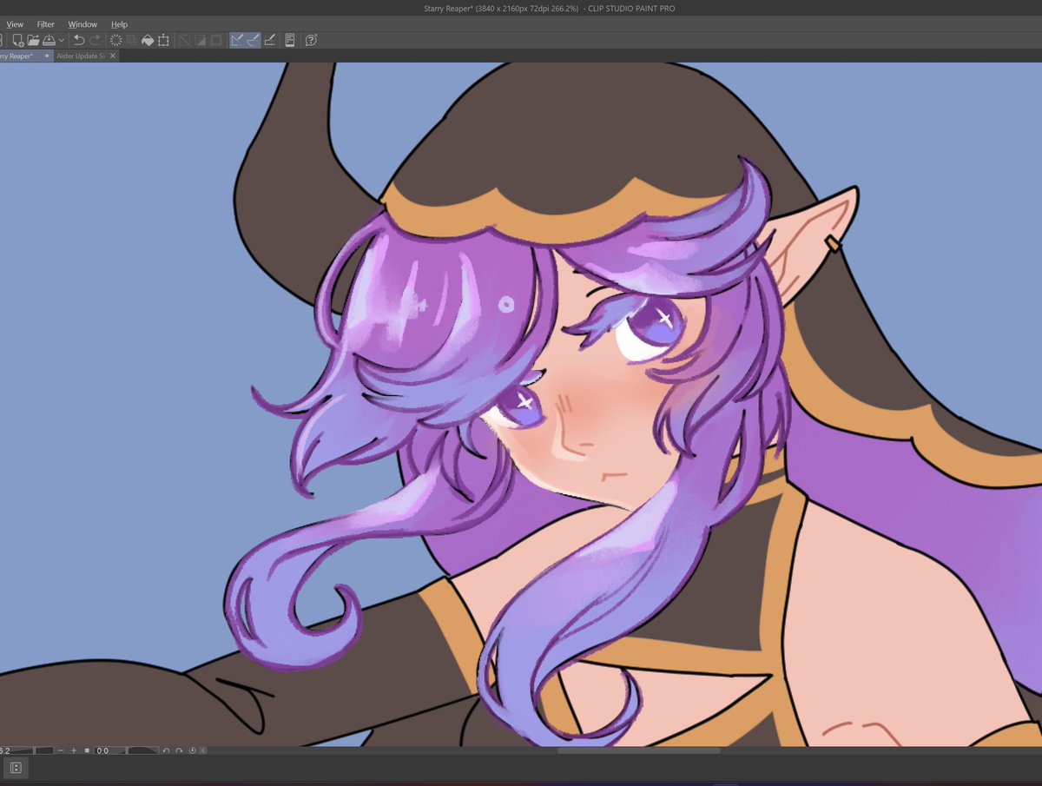Expand the Save options dropdown arrow

click(61, 40)
